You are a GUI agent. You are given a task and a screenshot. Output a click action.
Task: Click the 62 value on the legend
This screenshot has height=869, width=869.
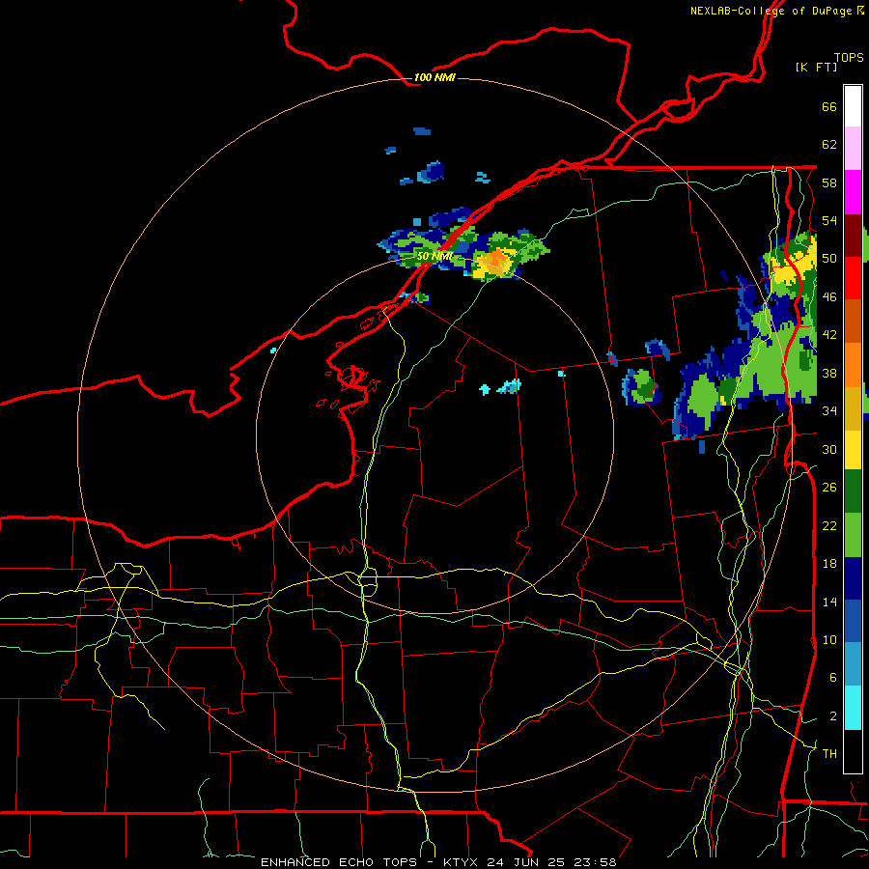pos(829,145)
